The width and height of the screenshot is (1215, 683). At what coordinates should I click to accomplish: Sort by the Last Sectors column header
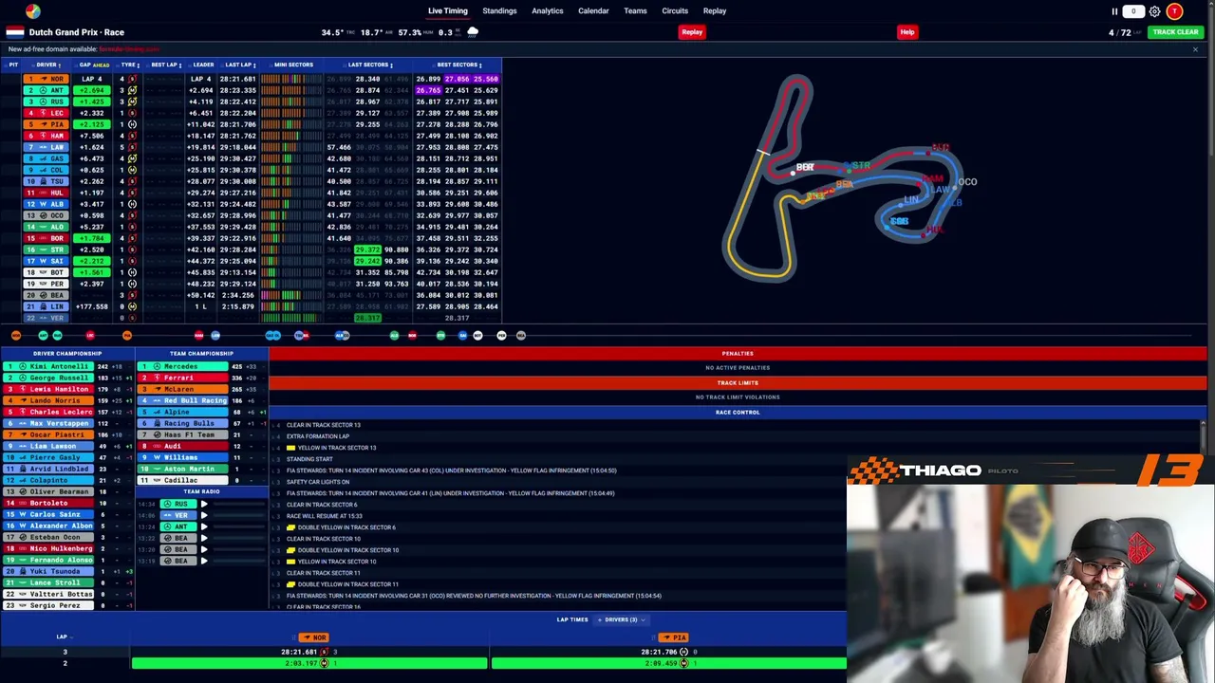(369, 65)
